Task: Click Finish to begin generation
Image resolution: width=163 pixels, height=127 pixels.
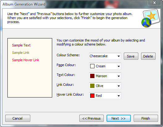Action: (x=146, y=118)
